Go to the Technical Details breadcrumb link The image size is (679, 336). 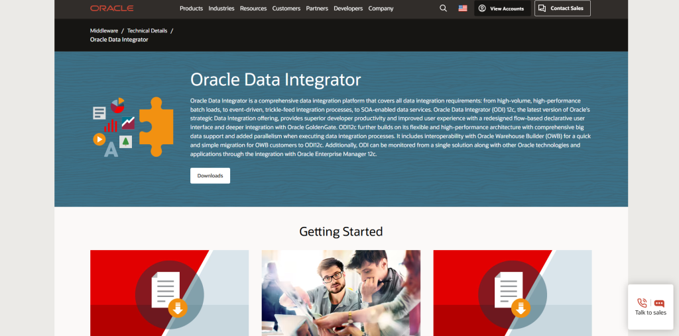point(147,30)
